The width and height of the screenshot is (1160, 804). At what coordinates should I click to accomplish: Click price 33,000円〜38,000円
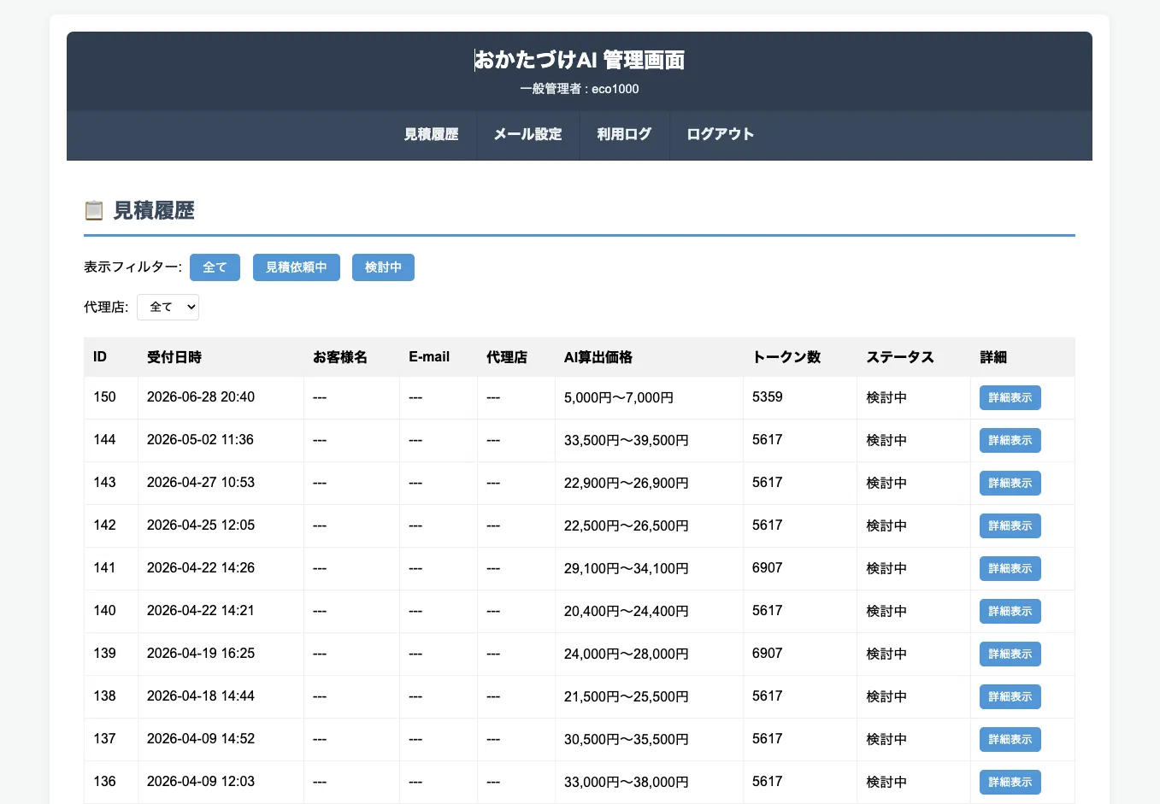(627, 783)
